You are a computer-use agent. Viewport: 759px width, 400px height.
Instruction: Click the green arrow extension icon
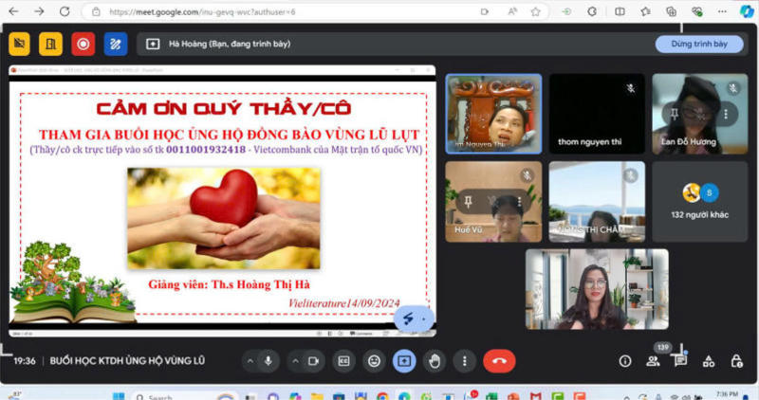click(x=566, y=11)
